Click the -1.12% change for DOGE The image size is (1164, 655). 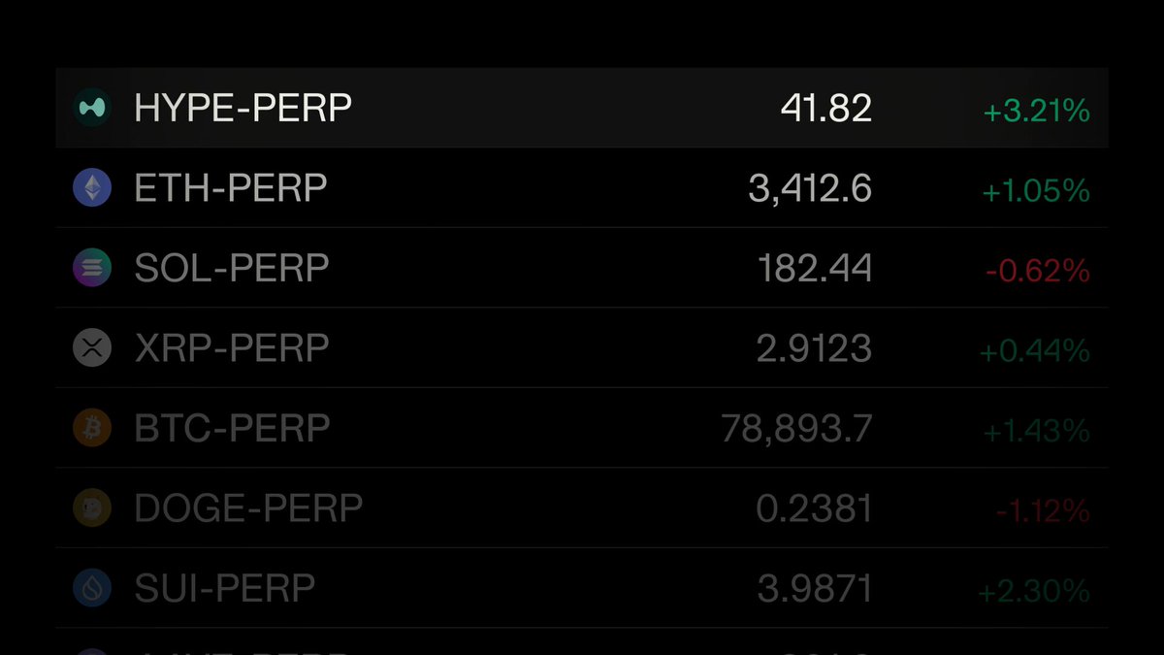[1043, 511]
